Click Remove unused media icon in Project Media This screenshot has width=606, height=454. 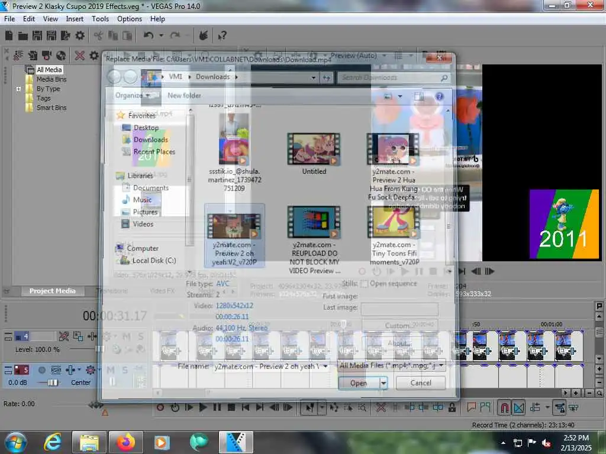pos(18,56)
